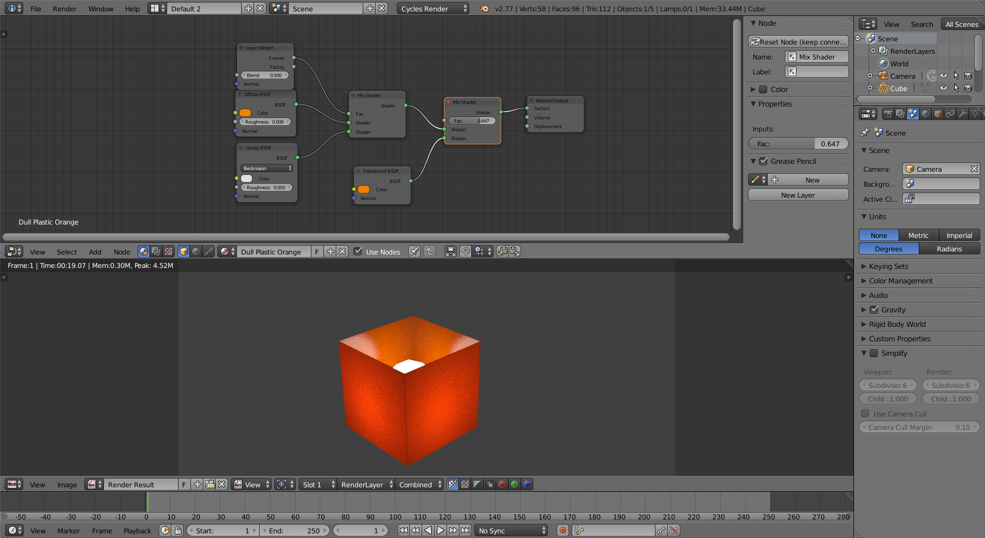Uncheck the Use Nodes checkbox
The image size is (985, 538).
[x=357, y=251]
